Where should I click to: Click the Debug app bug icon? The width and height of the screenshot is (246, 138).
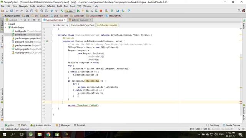coord(87,11)
